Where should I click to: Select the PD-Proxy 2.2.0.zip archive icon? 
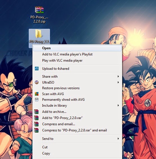click(39, 10)
